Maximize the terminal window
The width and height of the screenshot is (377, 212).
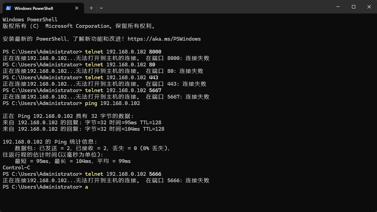point(354,7)
